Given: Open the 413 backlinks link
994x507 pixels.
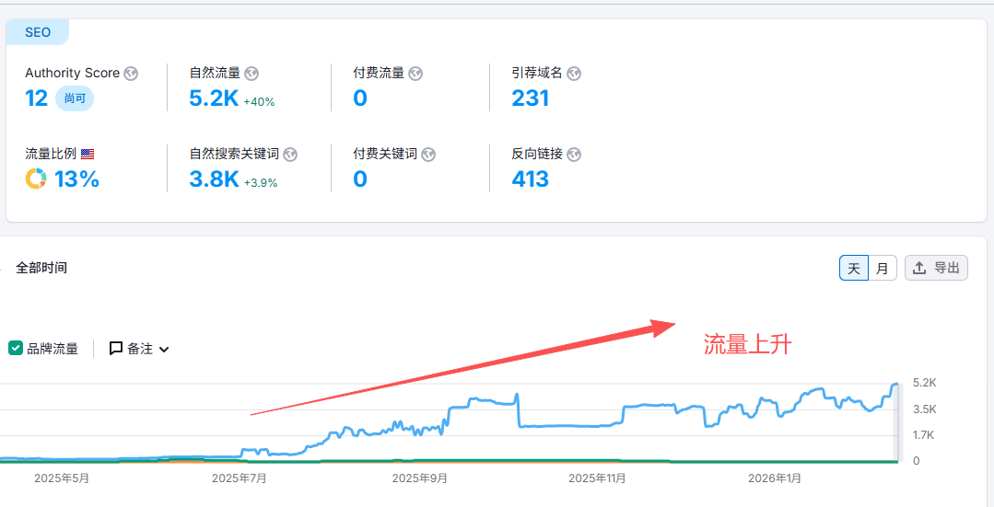Looking at the screenshot, I should pyautogui.click(x=530, y=179).
